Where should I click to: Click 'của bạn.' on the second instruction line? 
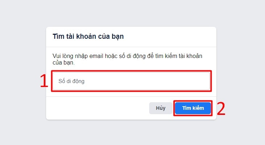(x=64, y=63)
